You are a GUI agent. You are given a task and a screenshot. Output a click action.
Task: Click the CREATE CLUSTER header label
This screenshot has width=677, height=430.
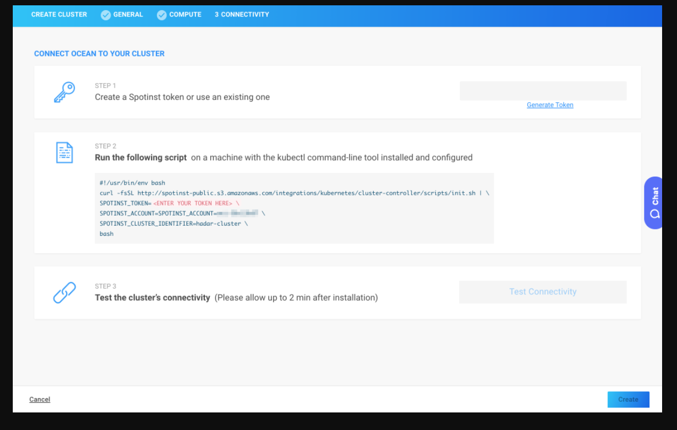[59, 15]
